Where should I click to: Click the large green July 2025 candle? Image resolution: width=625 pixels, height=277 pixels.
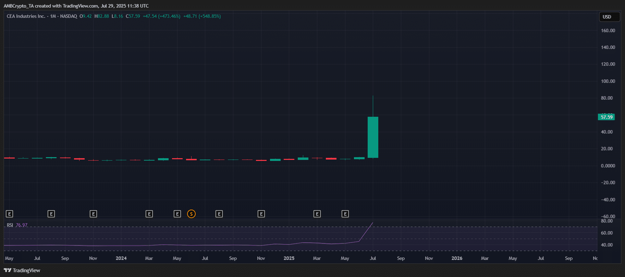(x=373, y=137)
